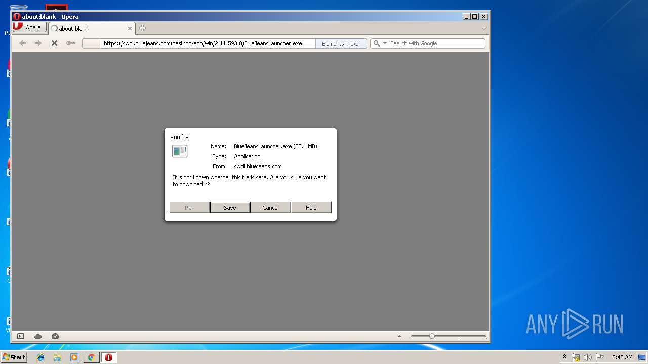This screenshot has height=364, width=648.
Task: Click the Elements 0/0 loading indicator
Action: coord(341,43)
